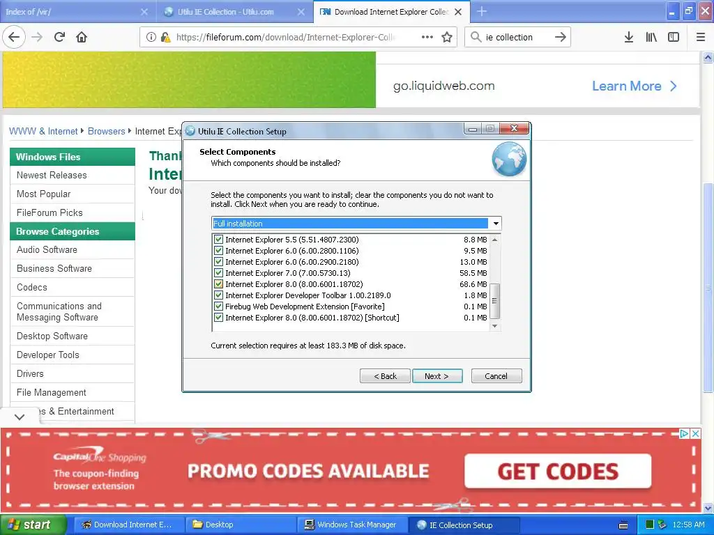Open the Firefox downloads panel
The width and height of the screenshot is (714, 535).
pos(629,37)
